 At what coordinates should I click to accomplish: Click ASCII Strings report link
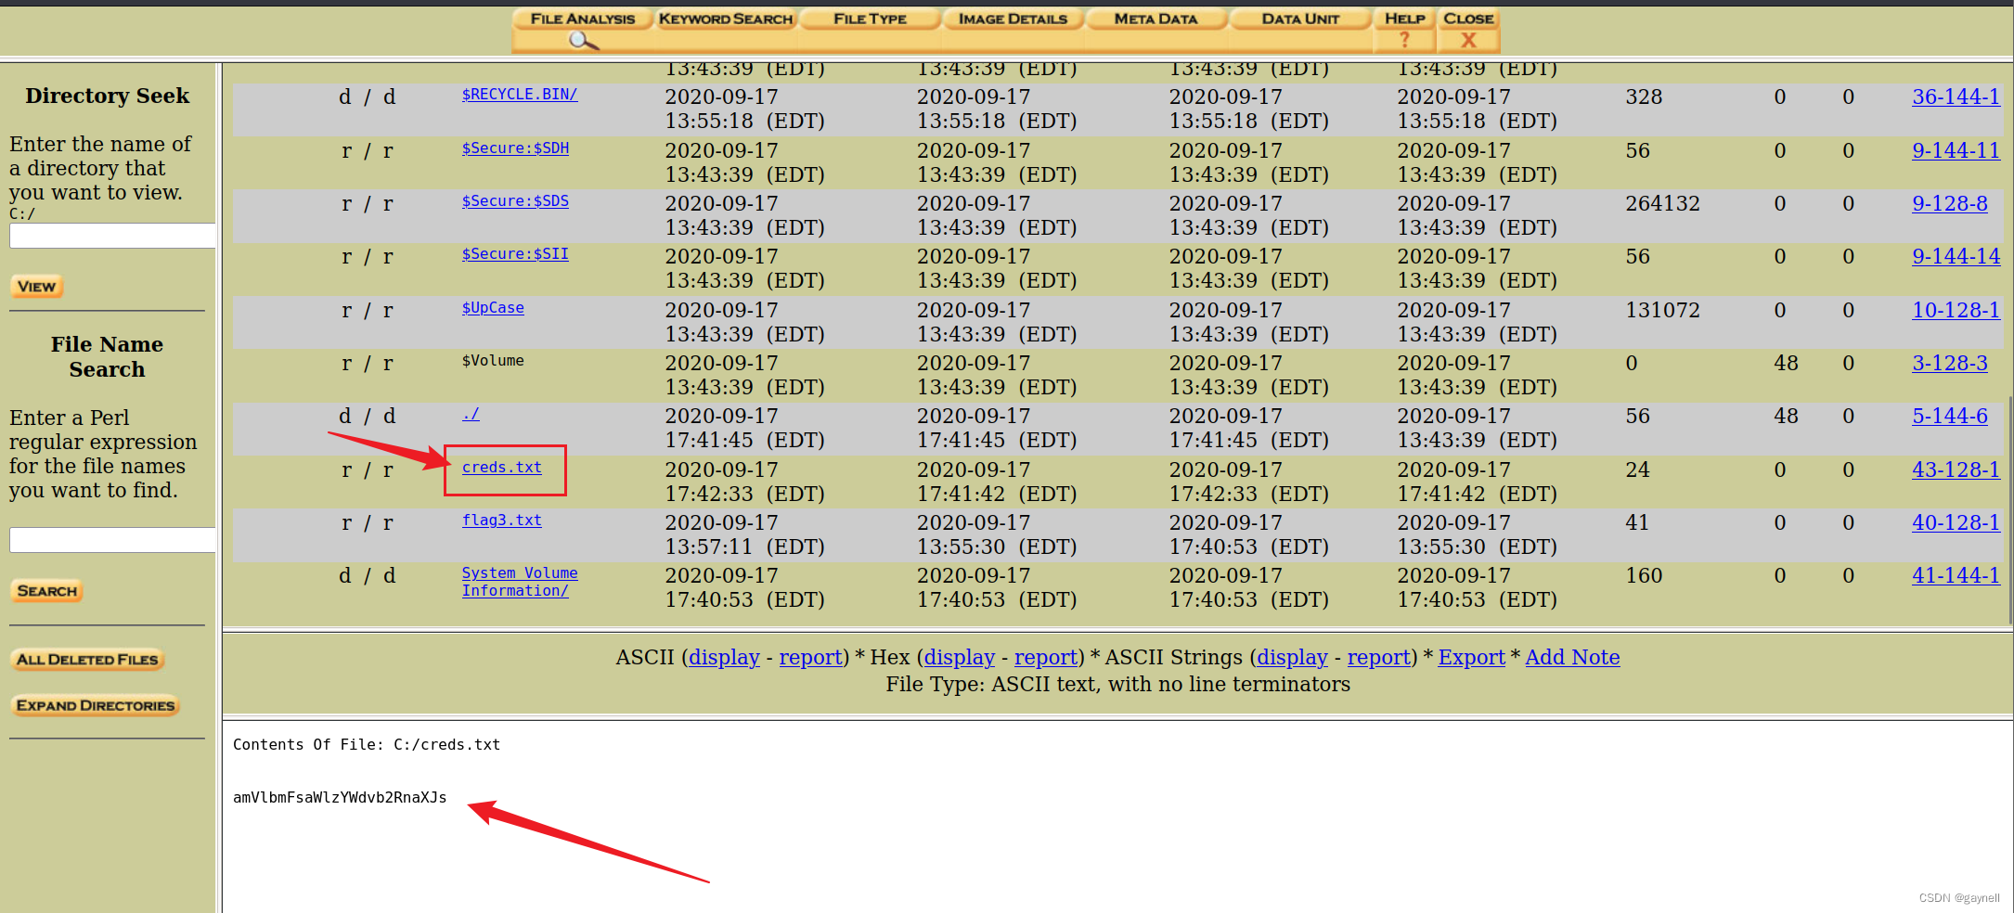pyautogui.click(x=1379, y=658)
